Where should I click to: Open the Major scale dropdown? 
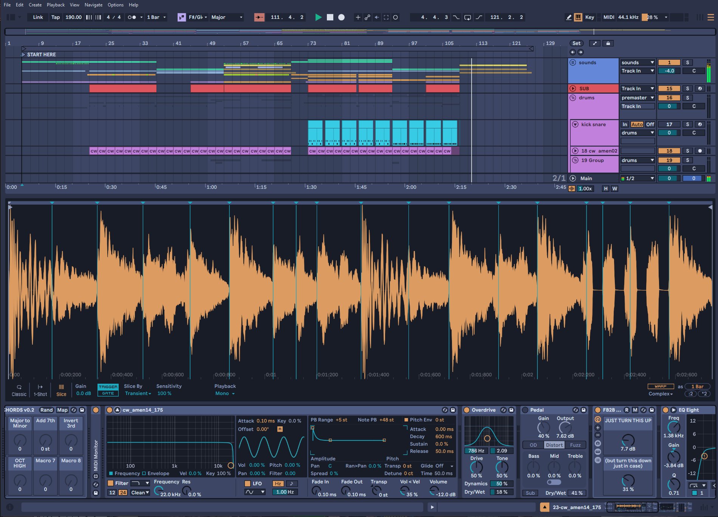pos(226,17)
